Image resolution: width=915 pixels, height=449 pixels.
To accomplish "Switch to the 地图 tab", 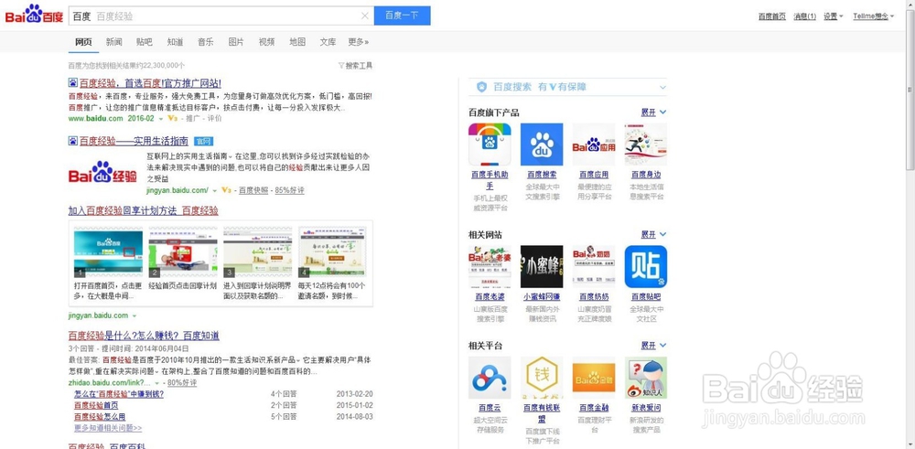I will [297, 42].
